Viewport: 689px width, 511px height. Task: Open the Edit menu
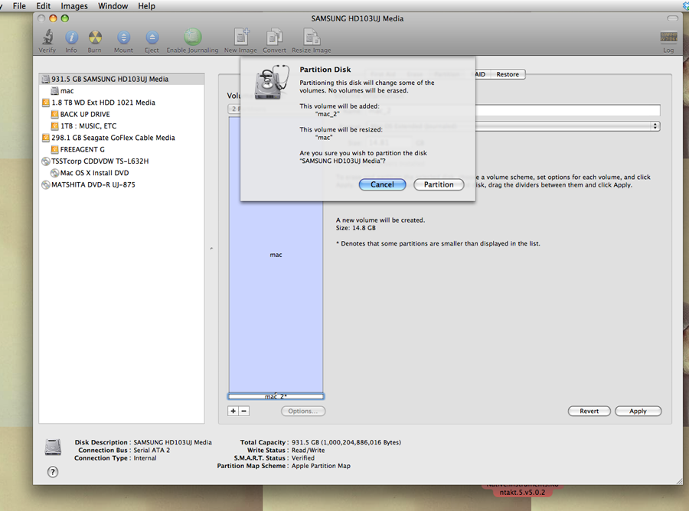tap(43, 5)
